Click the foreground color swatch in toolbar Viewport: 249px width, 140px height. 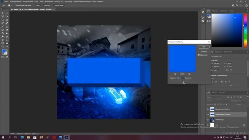pyautogui.click(x=4, y=51)
